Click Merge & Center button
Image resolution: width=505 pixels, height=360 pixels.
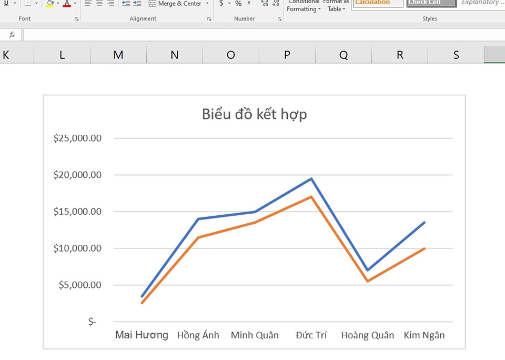175,4
